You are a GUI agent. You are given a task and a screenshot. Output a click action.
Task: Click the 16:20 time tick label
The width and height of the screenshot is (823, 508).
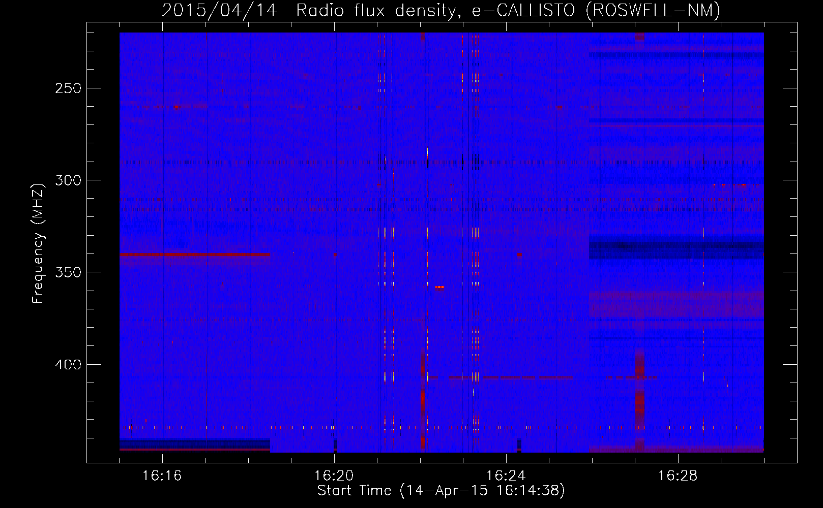334,476
